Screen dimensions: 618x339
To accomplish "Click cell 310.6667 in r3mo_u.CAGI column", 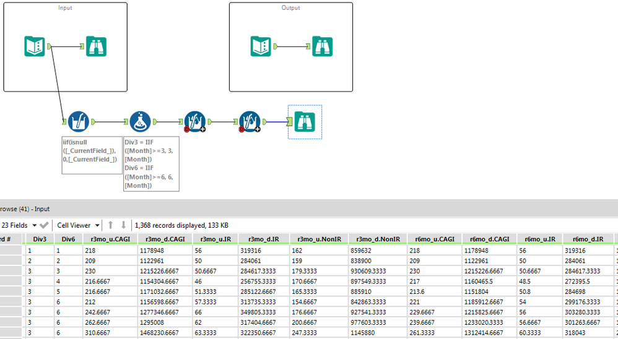I will coord(110,332).
